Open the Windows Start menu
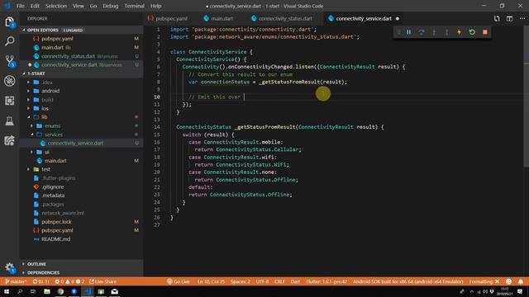 pos(7,291)
